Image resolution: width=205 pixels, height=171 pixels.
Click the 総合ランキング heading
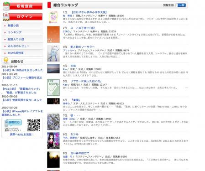pos(66,5)
